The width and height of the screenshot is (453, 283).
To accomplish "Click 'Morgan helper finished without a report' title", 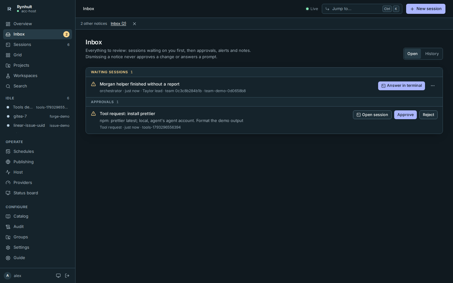I will (140, 84).
